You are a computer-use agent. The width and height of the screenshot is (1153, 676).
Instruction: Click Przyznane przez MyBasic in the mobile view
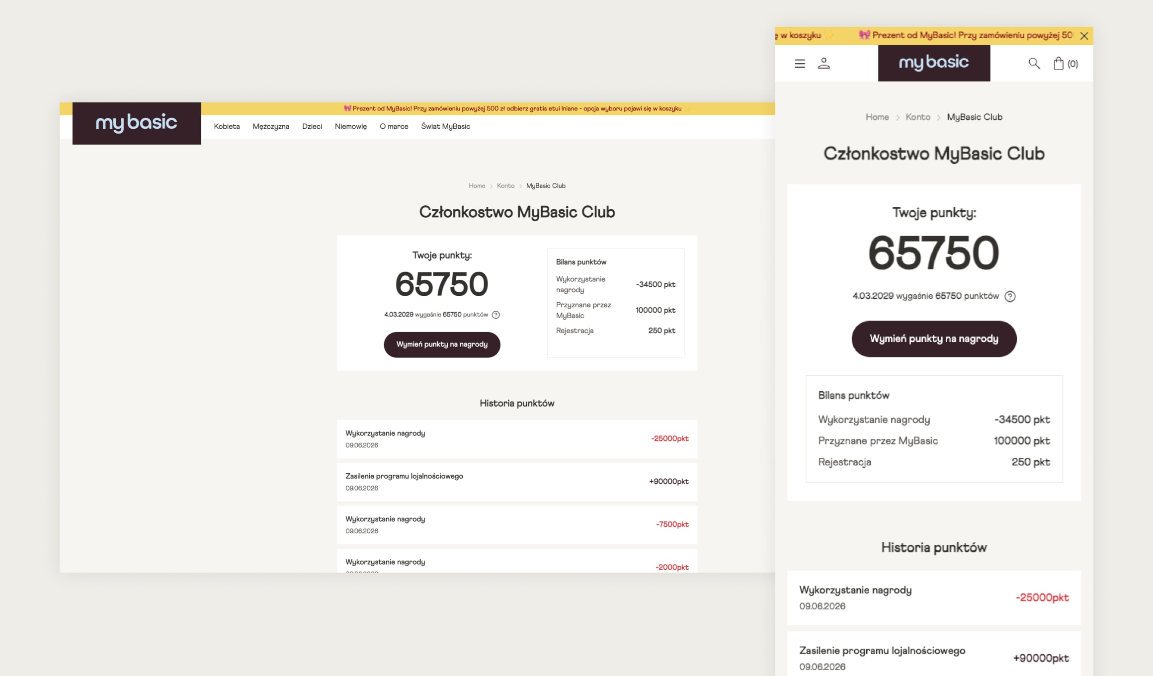(878, 441)
